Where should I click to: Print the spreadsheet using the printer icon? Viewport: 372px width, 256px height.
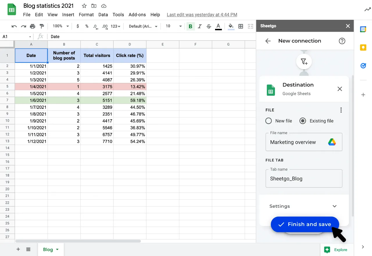[x=33, y=26]
